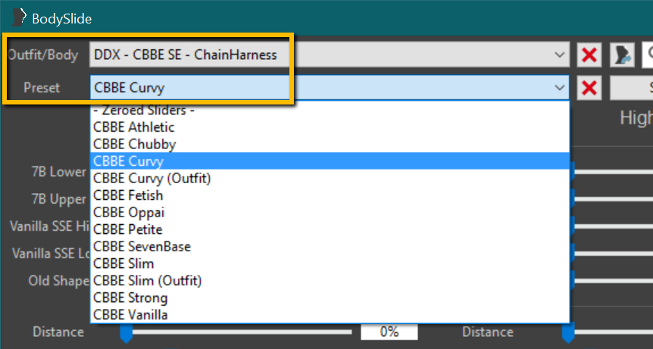Screen dimensions: 653x349
Task: Pick CBBE Slim (Outfit) preset
Action: 330,280
